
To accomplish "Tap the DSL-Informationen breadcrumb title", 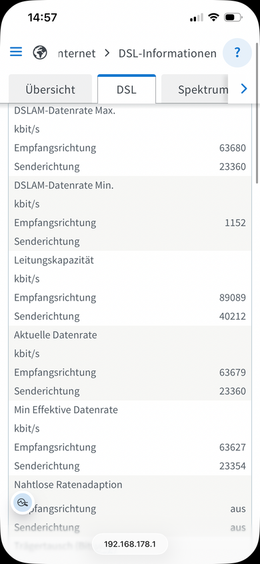I will click(x=167, y=53).
